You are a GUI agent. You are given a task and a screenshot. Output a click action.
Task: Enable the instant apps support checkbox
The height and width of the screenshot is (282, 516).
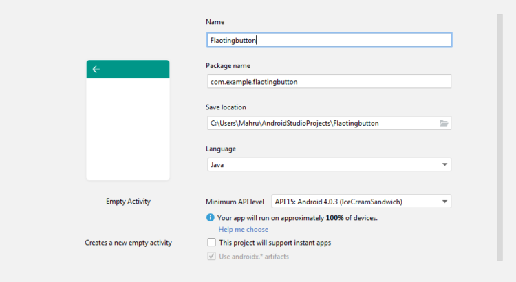point(212,243)
